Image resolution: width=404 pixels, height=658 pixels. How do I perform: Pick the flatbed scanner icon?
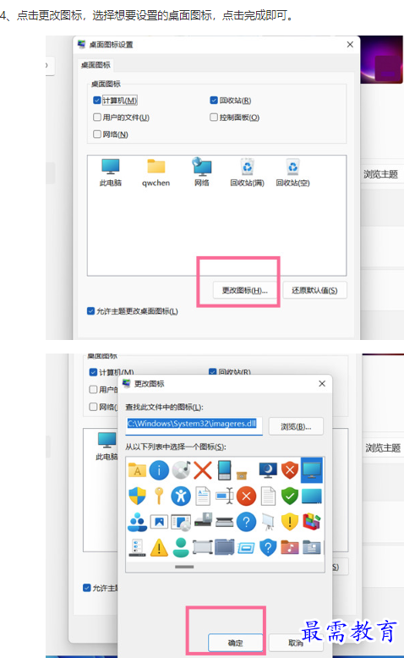225,523
